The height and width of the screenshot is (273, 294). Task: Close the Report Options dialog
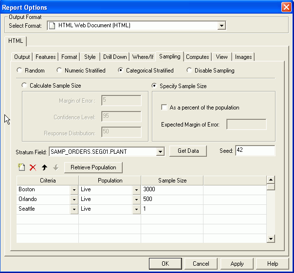point(286,7)
